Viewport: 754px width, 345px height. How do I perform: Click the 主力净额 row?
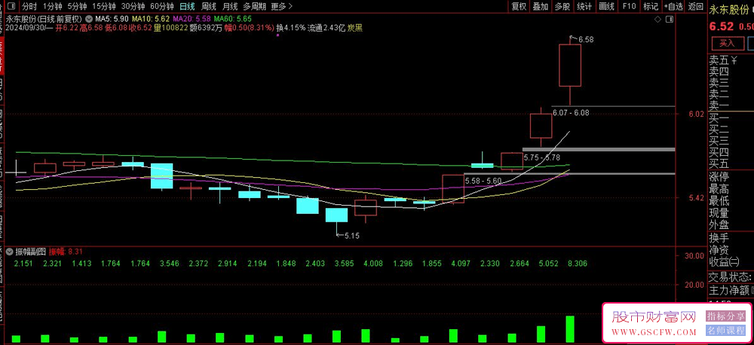tap(731, 290)
